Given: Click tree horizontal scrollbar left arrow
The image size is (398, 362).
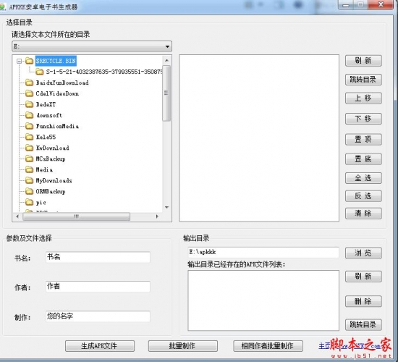Looking at the screenshot, I should [17, 216].
